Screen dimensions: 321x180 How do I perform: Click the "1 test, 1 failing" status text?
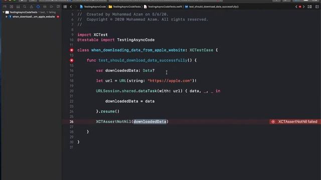47,12
